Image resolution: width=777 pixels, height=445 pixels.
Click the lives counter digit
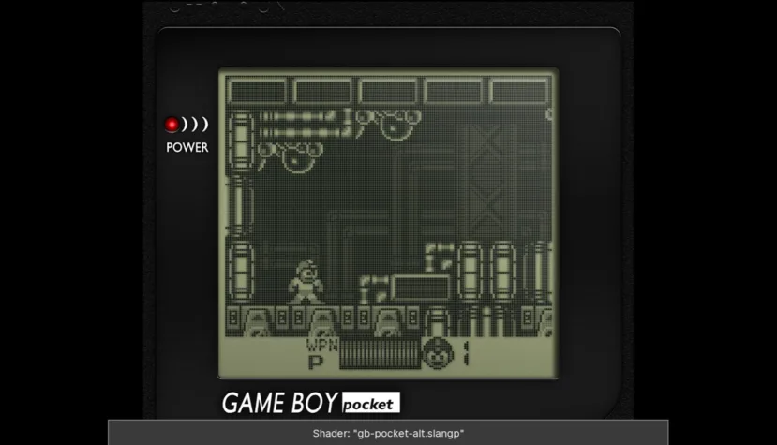click(x=466, y=353)
